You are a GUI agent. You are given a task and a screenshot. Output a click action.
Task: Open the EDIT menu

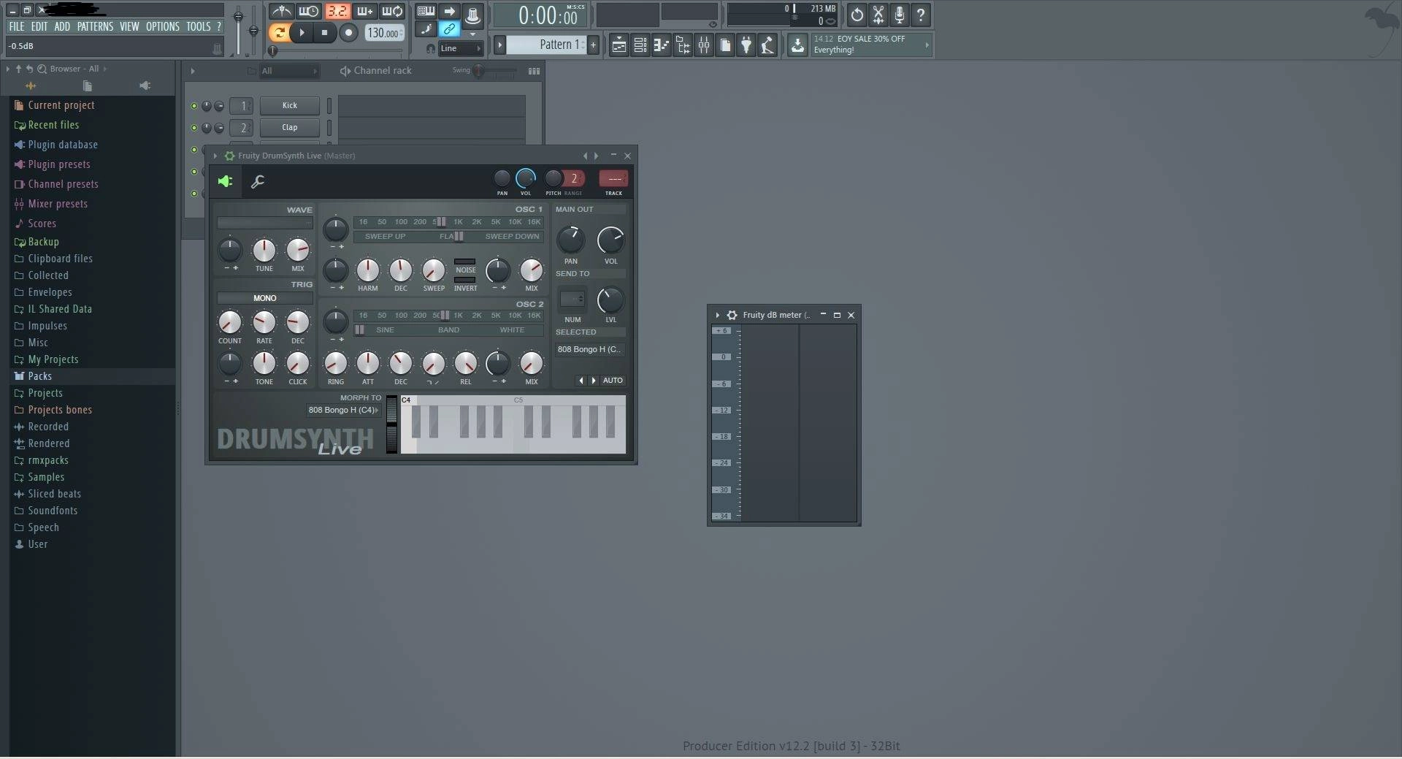pos(39,26)
